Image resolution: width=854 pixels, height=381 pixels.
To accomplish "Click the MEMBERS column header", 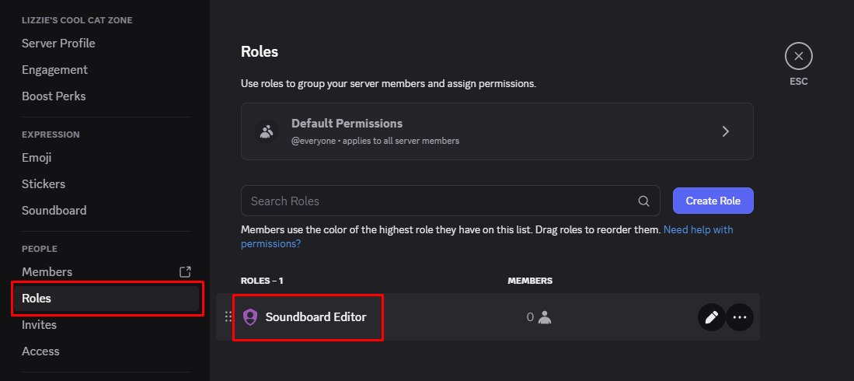I will pyautogui.click(x=530, y=281).
